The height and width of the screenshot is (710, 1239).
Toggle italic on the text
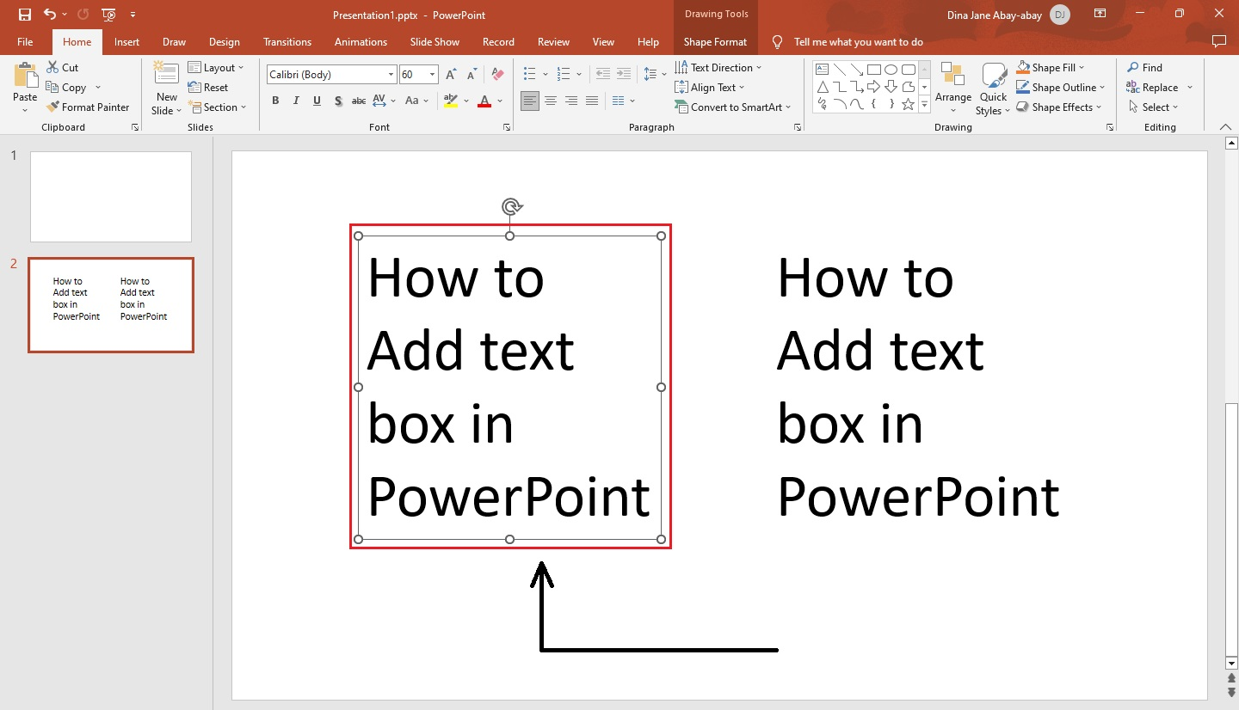pyautogui.click(x=295, y=101)
